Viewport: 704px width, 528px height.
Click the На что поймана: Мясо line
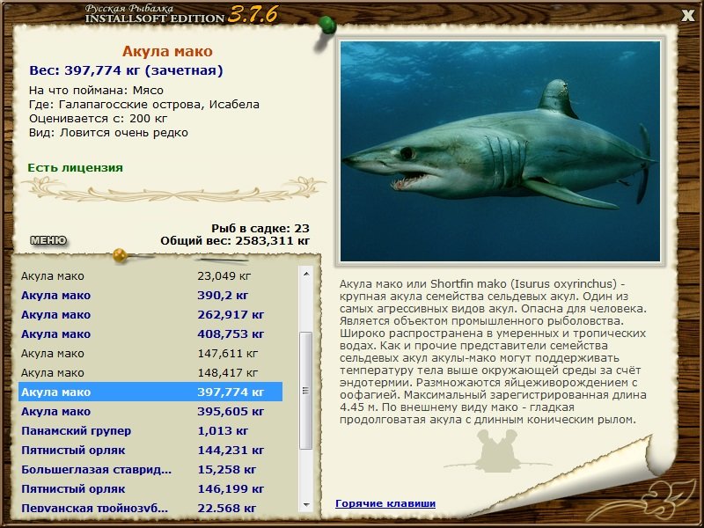coord(96,91)
